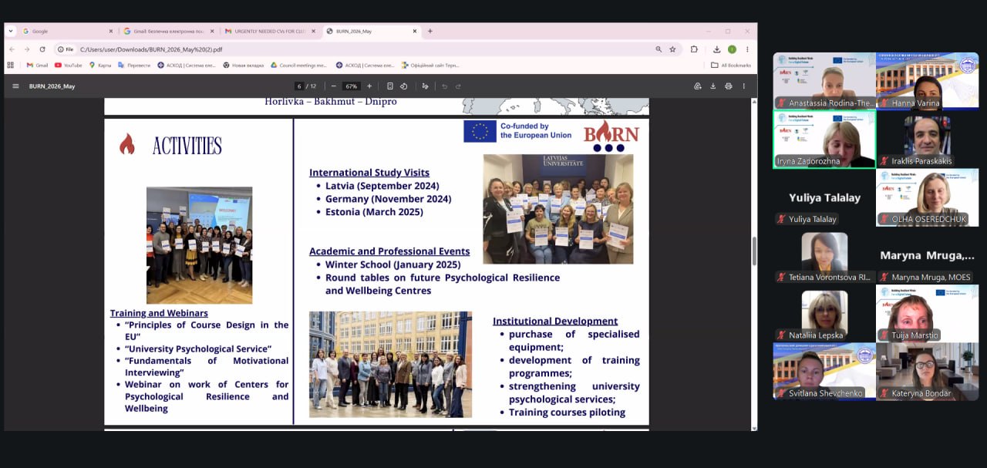Close the URGENTLY NEEDED CVs tab
Image resolution: width=987 pixels, height=468 pixels.
pos(313,32)
